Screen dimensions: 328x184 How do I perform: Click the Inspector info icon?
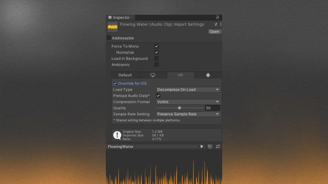pos(110,17)
